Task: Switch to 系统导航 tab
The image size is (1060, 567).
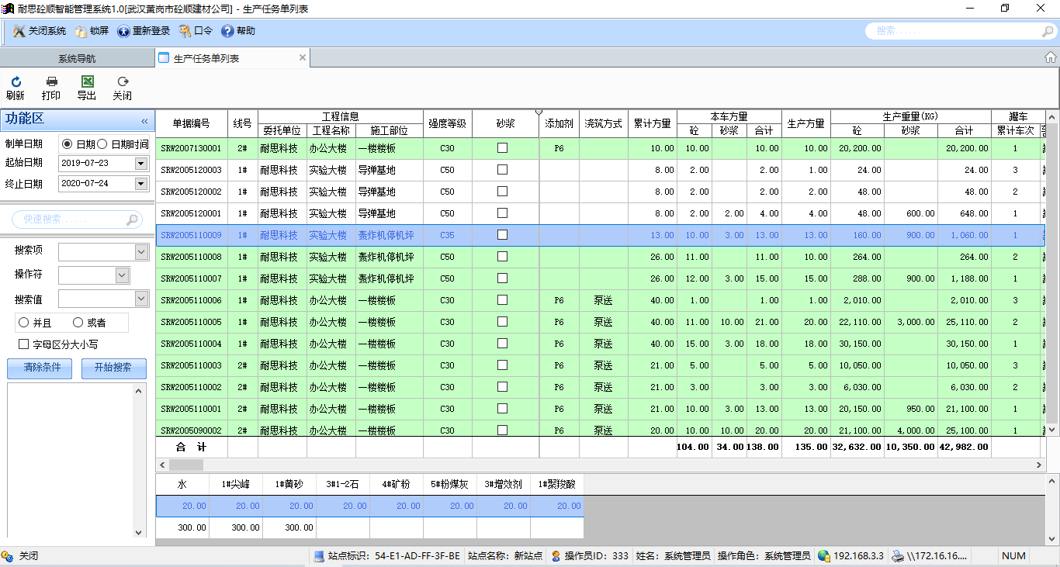Action: coord(77,58)
